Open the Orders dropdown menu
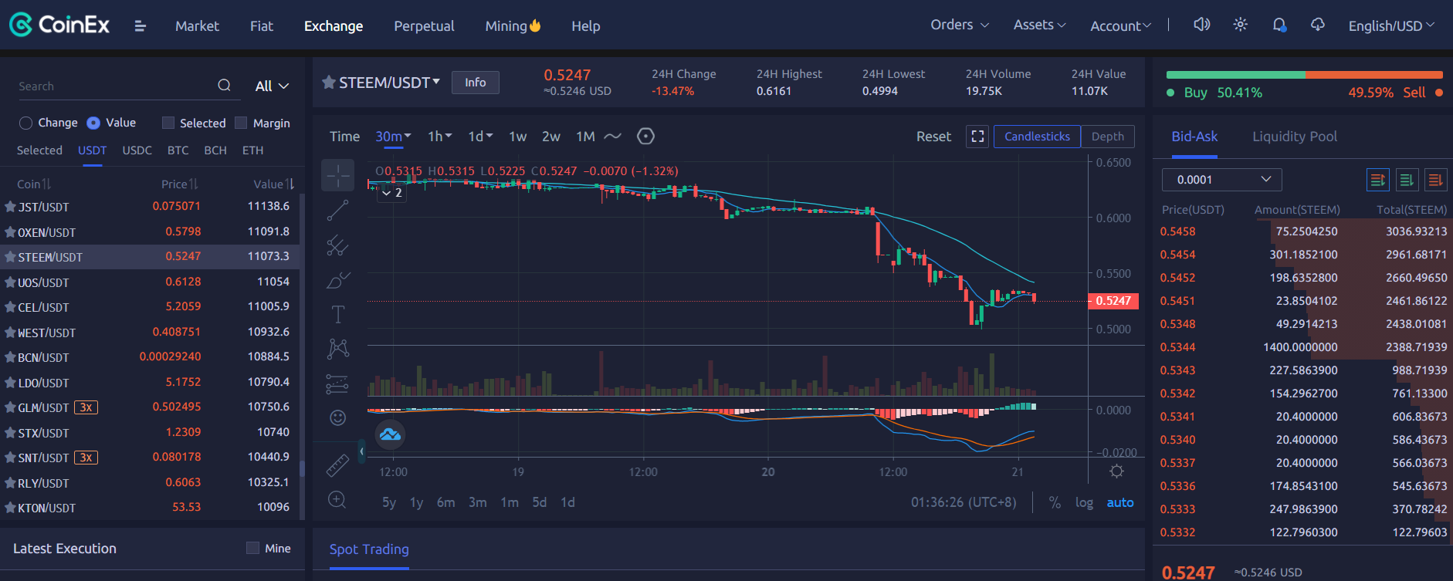Viewport: 1453px width, 581px height. click(960, 25)
